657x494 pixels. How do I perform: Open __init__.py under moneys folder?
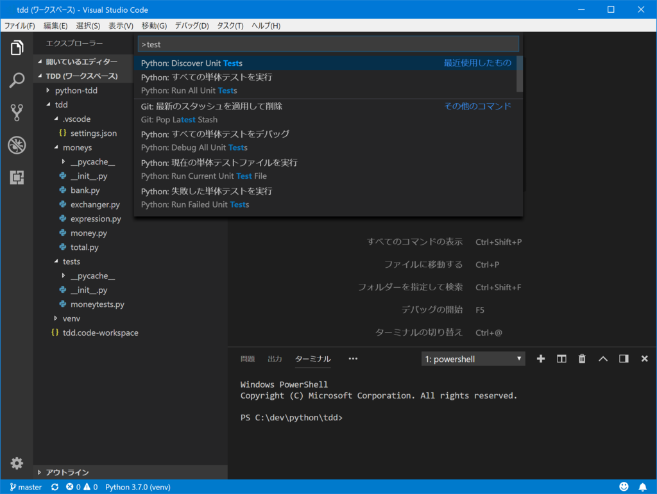pyautogui.click(x=89, y=176)
